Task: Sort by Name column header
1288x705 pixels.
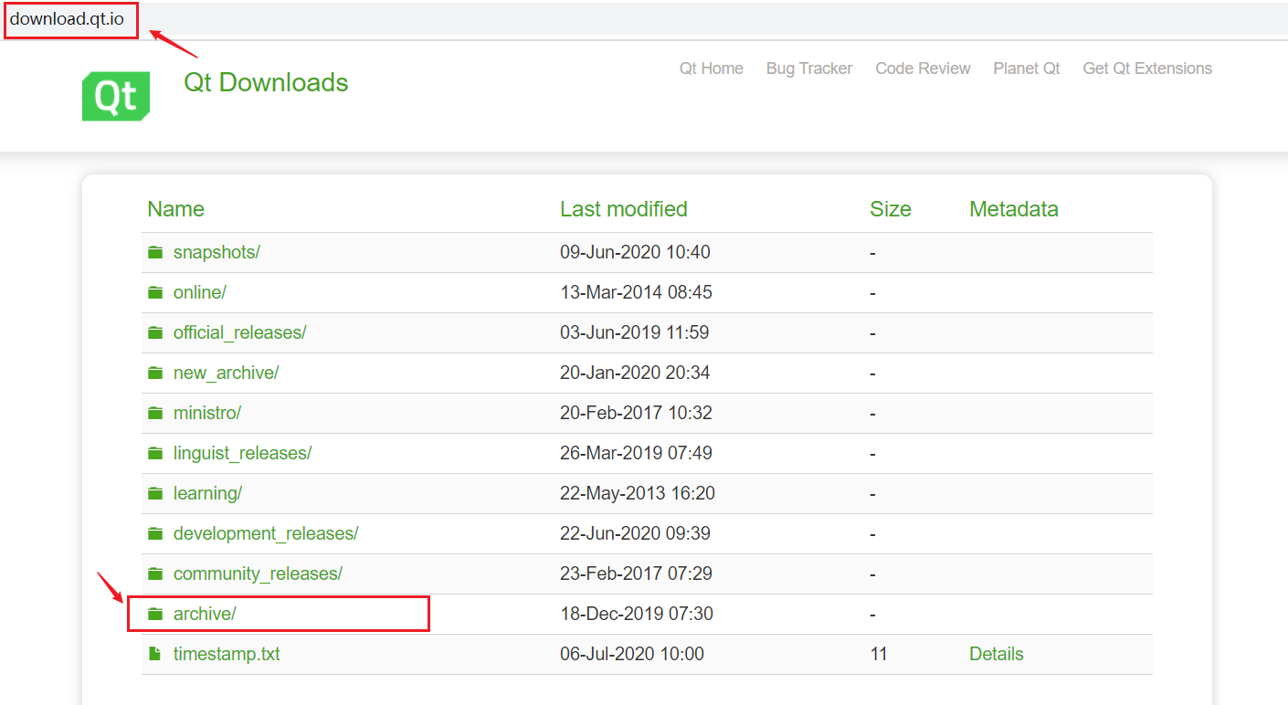Action: [175, 209]
